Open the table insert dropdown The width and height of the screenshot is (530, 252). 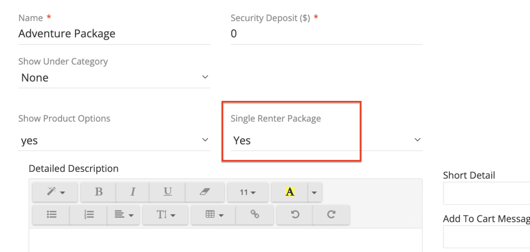tap(214, 215)
